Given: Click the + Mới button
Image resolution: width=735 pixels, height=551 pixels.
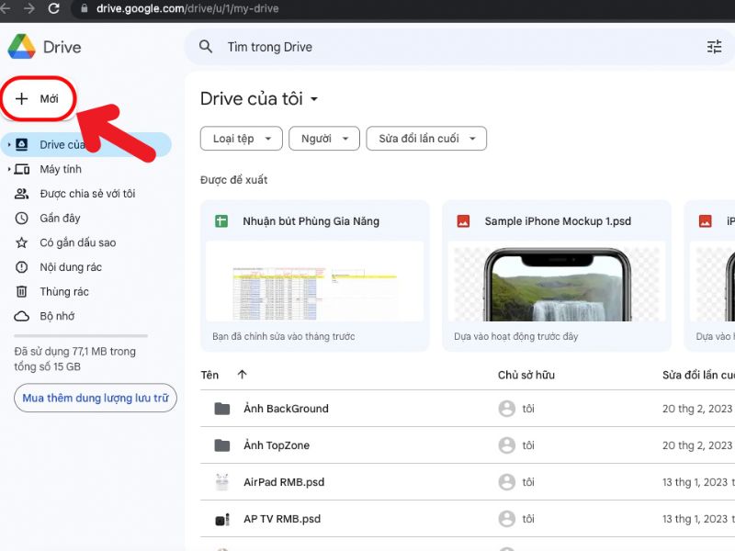Looking at the screenshot, I should pyautogui.click(x=39, y=96).
